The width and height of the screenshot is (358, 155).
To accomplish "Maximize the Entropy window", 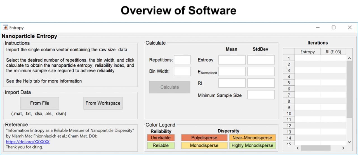I will [333, 28].
